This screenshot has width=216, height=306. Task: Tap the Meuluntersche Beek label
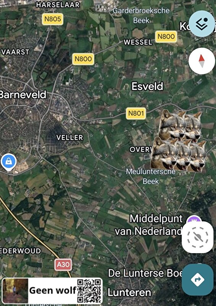(151, 176)
